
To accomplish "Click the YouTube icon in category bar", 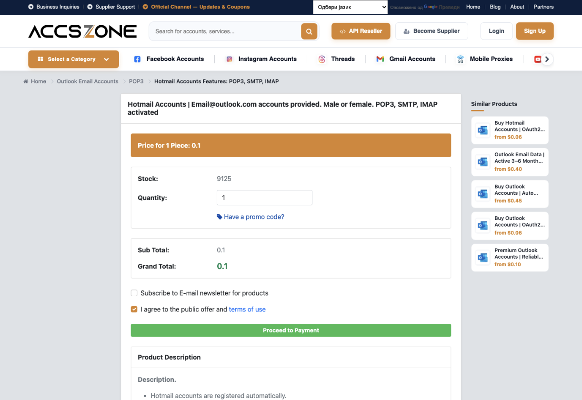I will coord(538,59).
